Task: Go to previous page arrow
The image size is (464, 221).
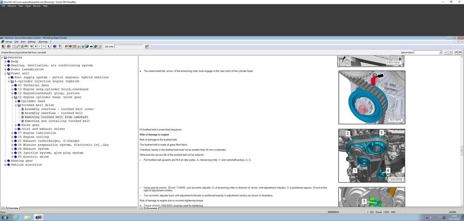Action: click(x=36, y=46)
